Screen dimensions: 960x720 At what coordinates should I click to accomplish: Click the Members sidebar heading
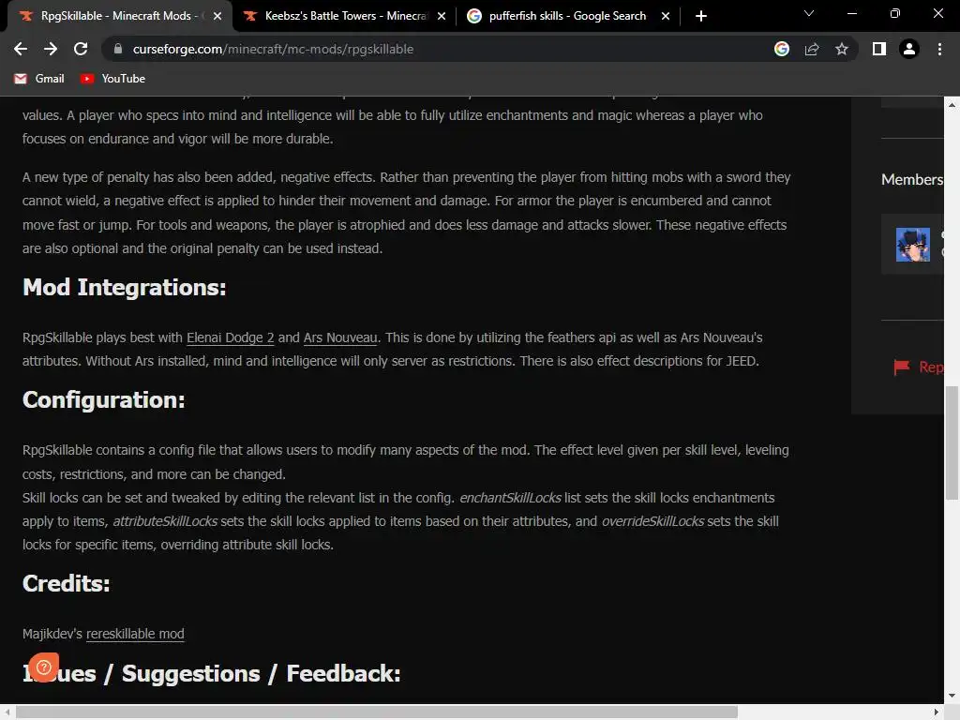[x=911, y=179]
